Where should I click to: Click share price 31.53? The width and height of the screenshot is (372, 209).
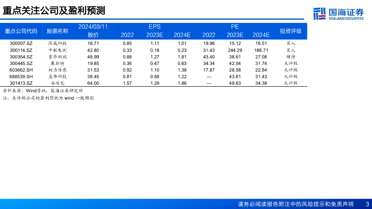coord(93,70)
